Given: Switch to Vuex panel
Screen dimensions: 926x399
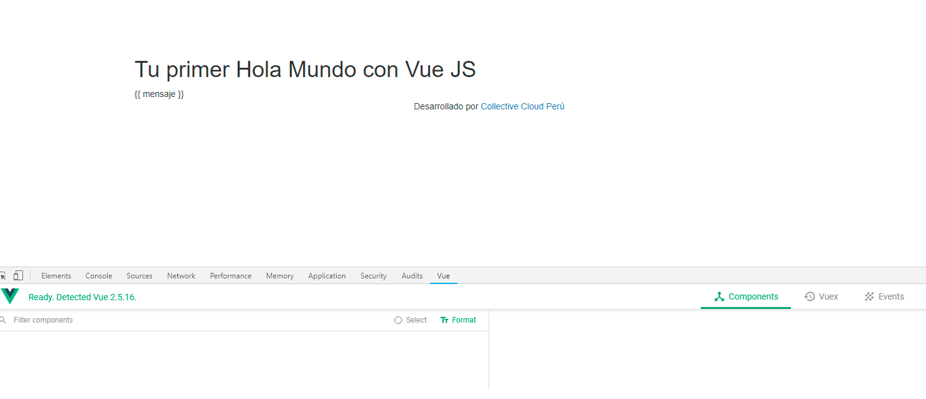Looking at the screenshot, I should tap(821, 296).
